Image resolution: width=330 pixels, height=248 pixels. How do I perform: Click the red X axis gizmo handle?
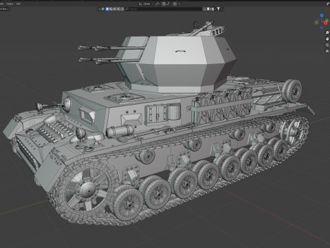(x=325, y=23)
